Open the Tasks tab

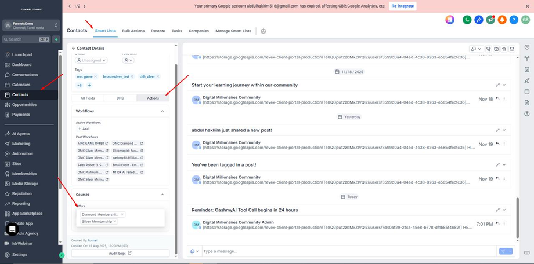pyautogui.click(x=177, y=31)
